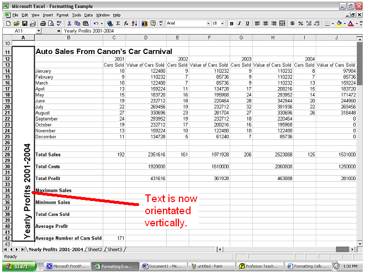Toggle Bold formatting

coord(231,24)
